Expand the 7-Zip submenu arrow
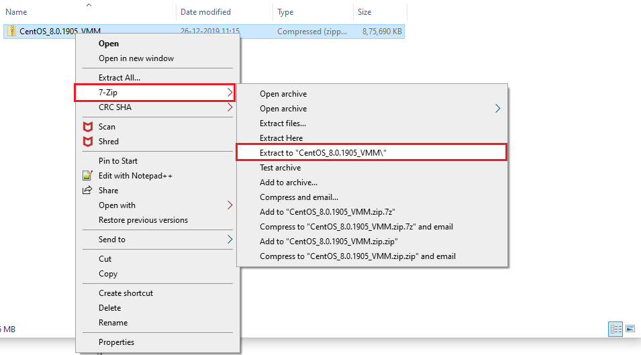The height and width of the screenshot is (355, 641). [230, 93]
